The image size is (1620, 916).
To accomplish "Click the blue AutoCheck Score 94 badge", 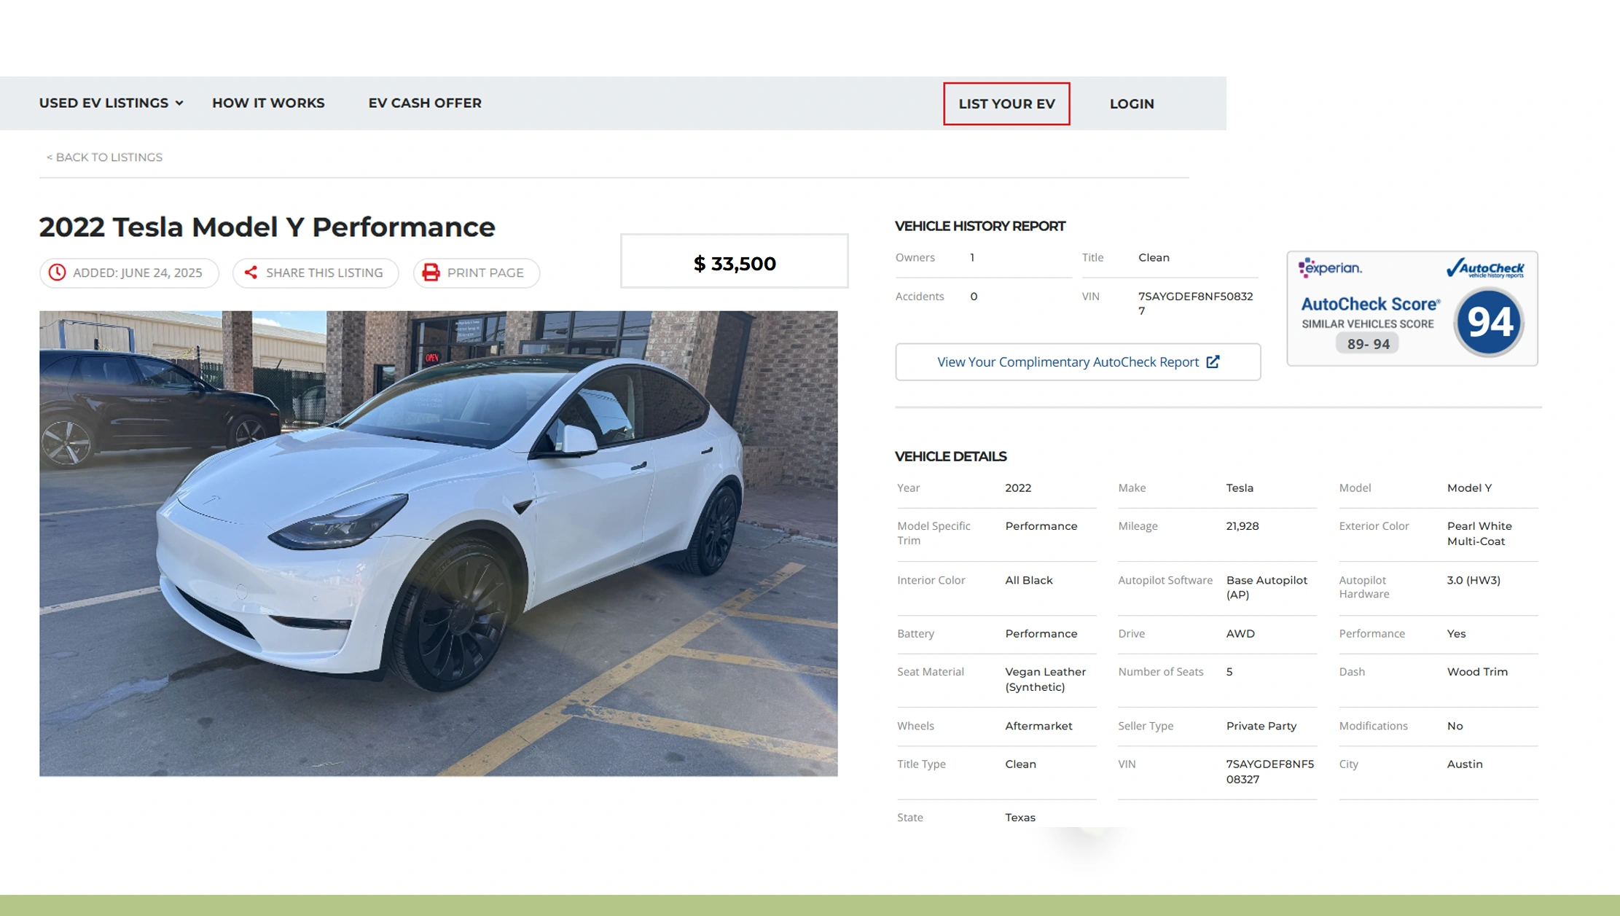I will (x=1490, y=321).
